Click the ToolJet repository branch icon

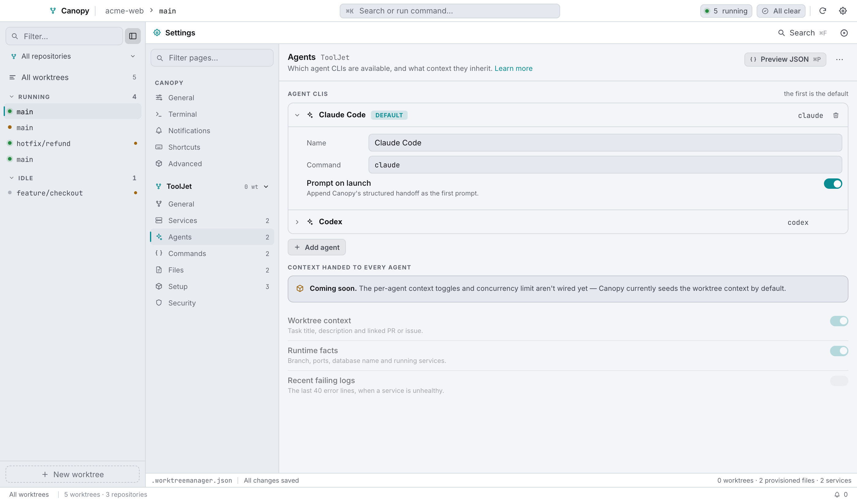point(159,186)
